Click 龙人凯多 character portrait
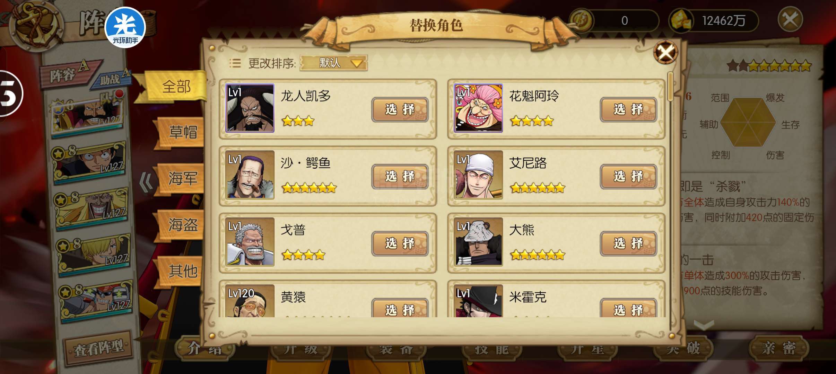The height and width of the screenshot is (374, 836). [x=250, y=108]
